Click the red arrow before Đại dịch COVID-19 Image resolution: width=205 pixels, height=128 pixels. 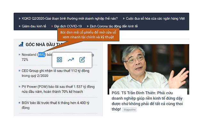tap(52, 26)
